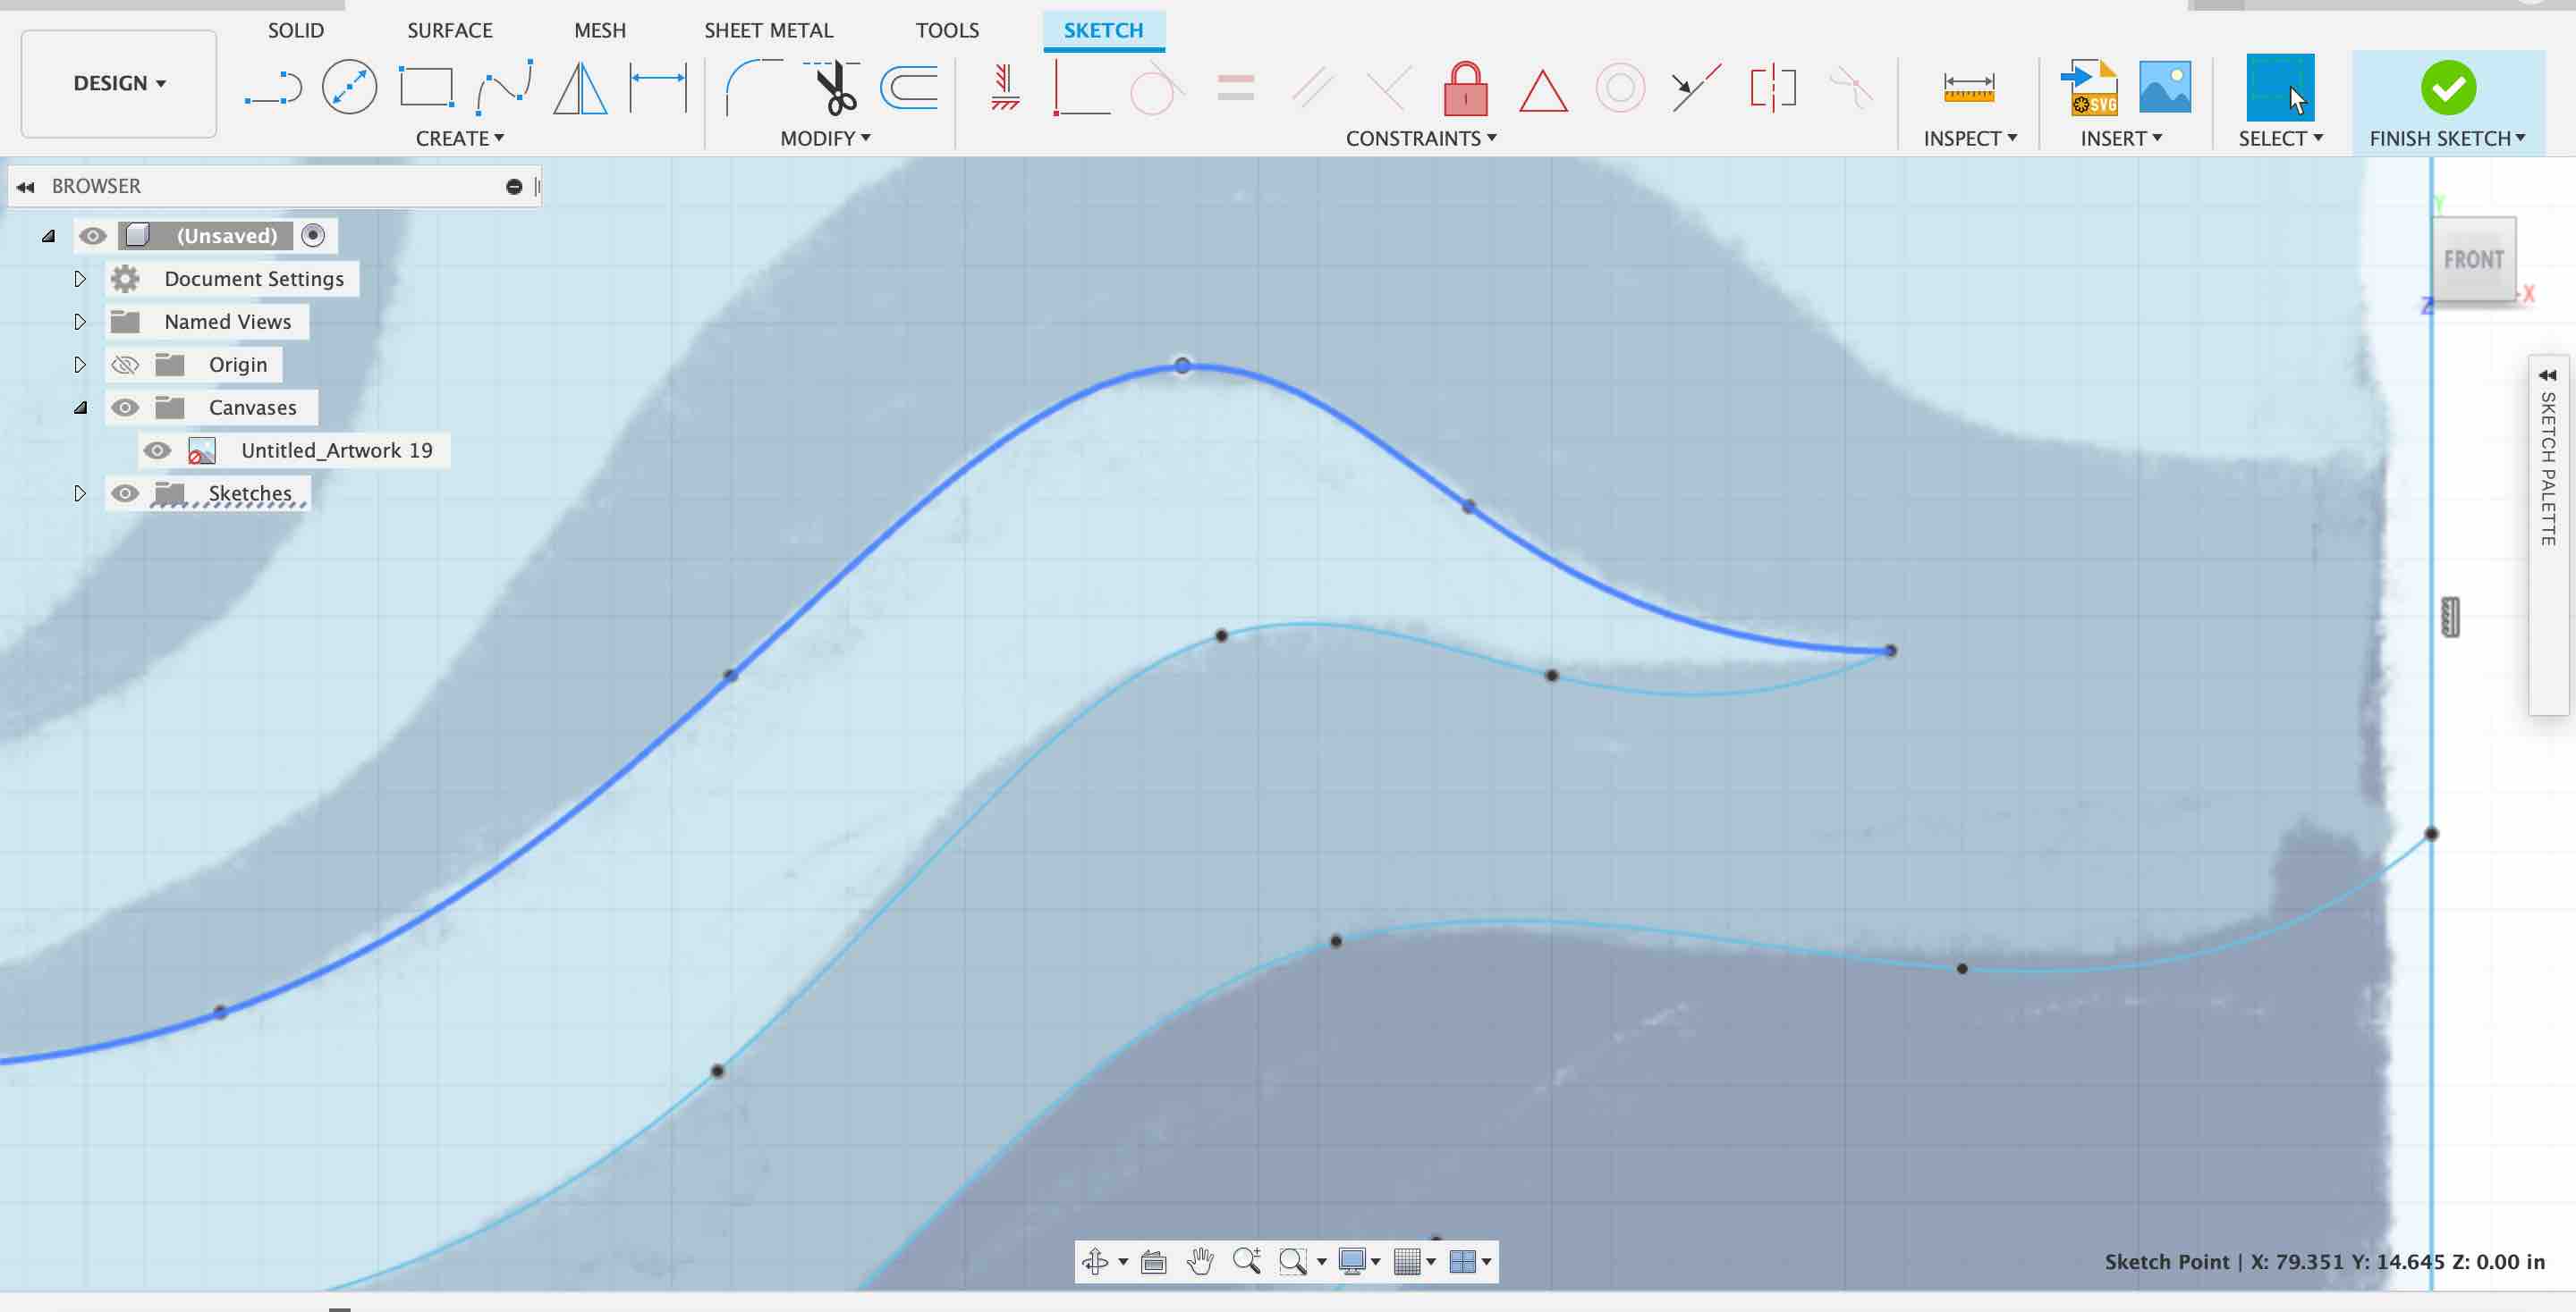Toggle visibility of Sketches folder
The width and height of the screenshot is (2576, 1312).
click(125, 493)
